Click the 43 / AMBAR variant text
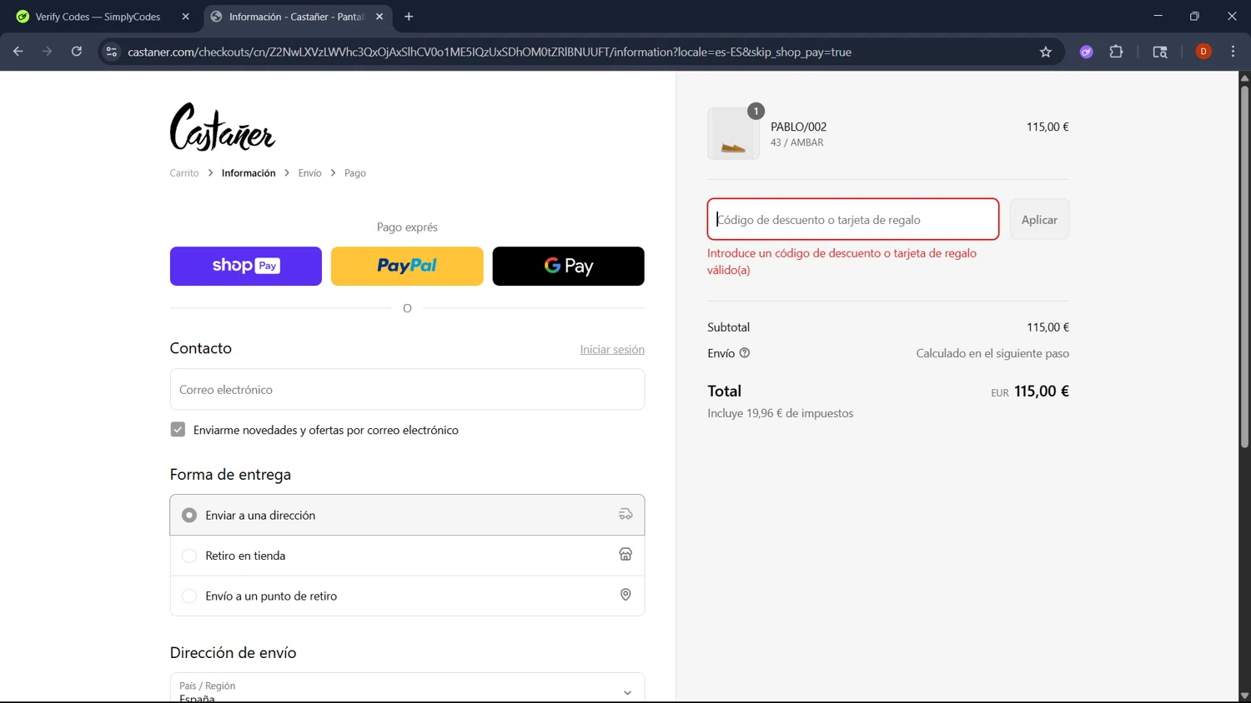 pos(797,142)
